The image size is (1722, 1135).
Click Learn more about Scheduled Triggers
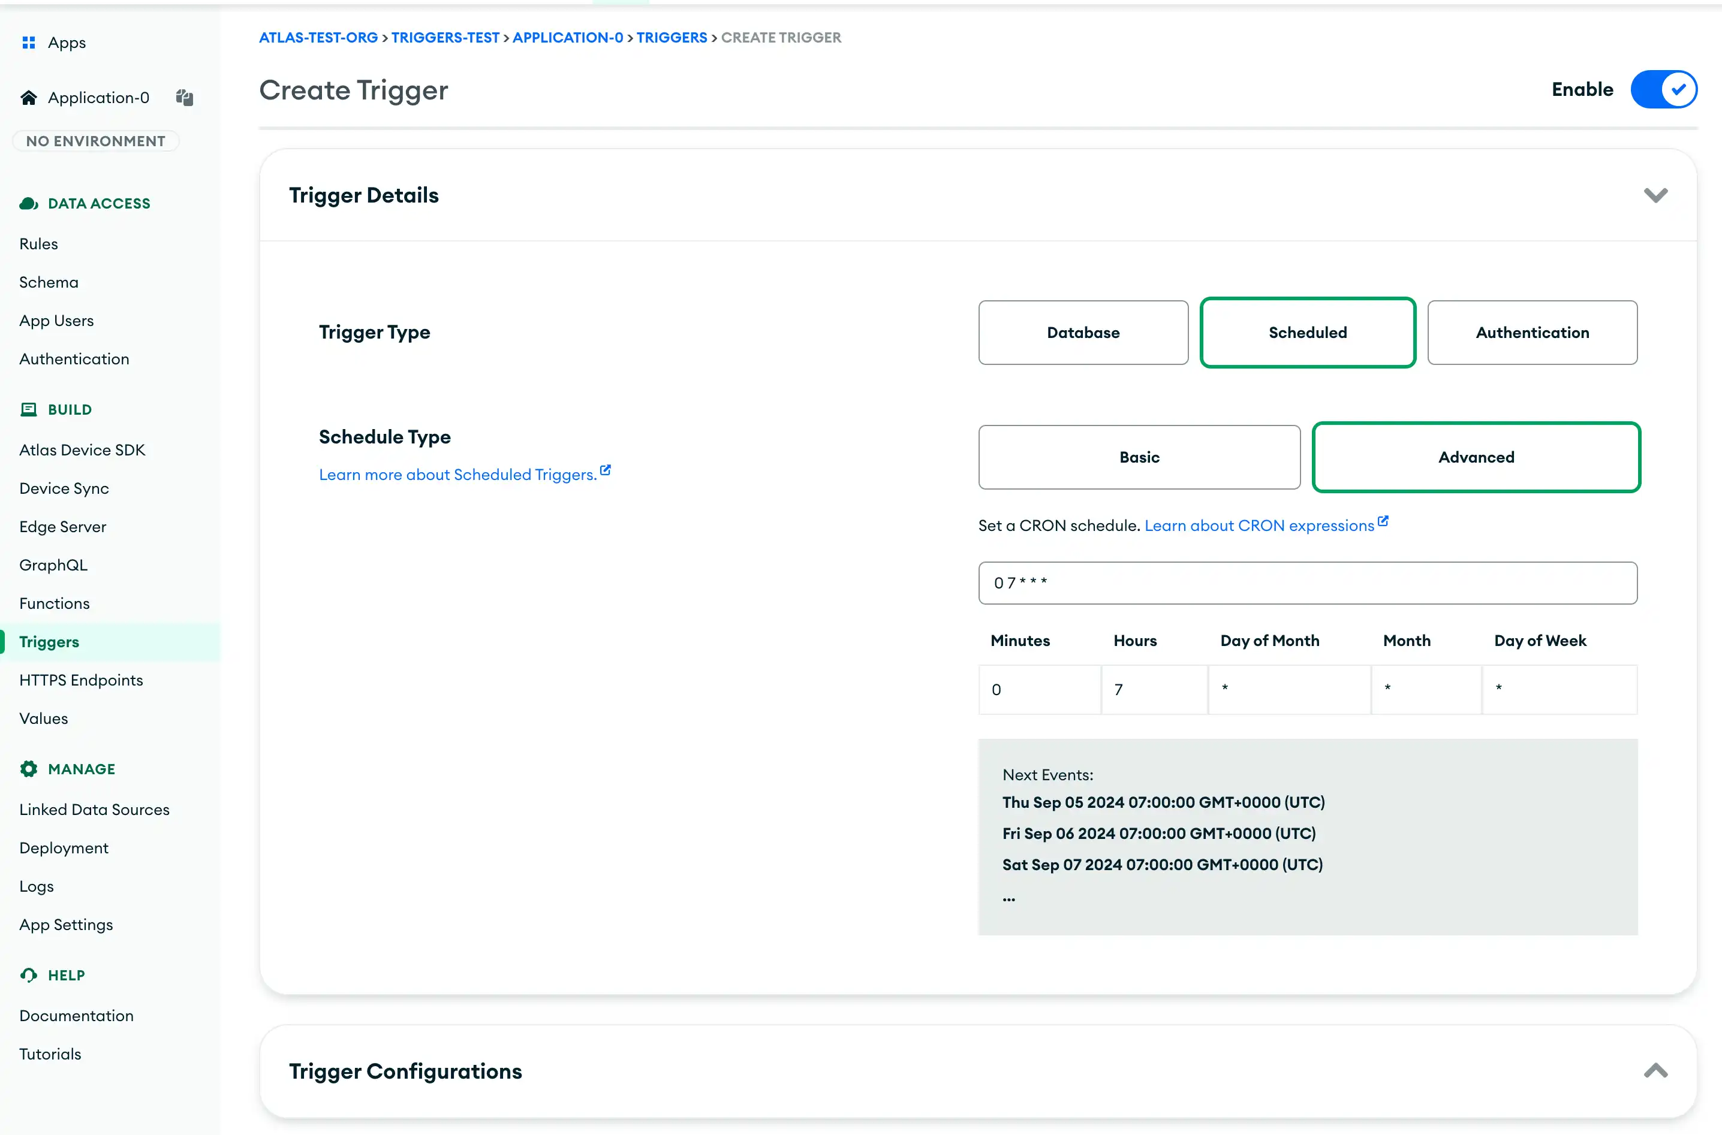(456, 474)
